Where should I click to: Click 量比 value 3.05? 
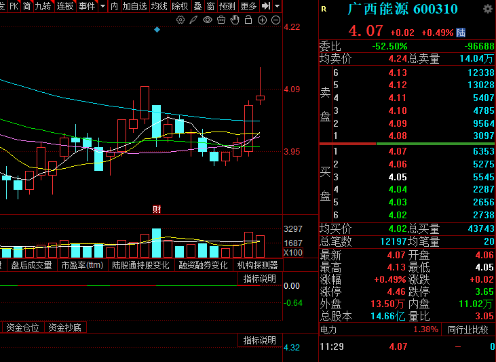tap(484, 316)
